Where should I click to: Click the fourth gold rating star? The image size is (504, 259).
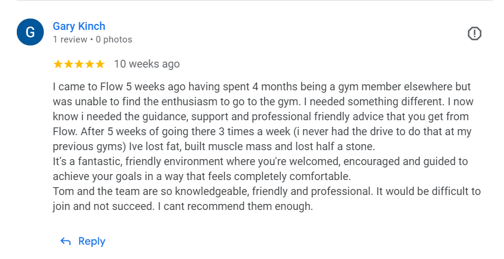tap(89, 64)
